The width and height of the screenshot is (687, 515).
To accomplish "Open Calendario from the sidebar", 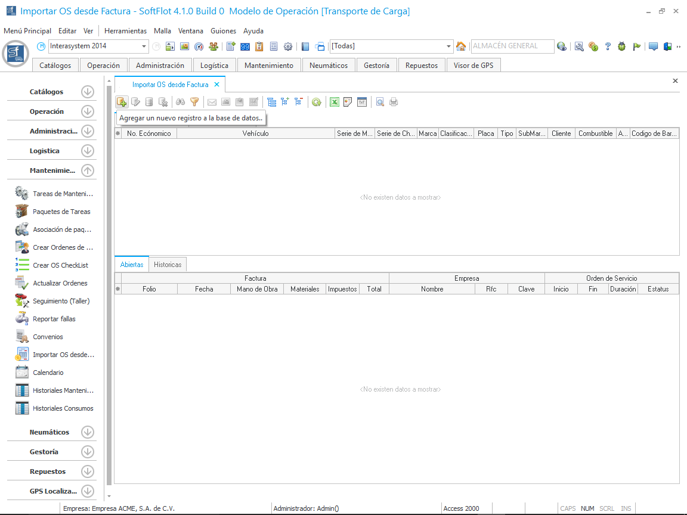I will (x=48, y=373).
